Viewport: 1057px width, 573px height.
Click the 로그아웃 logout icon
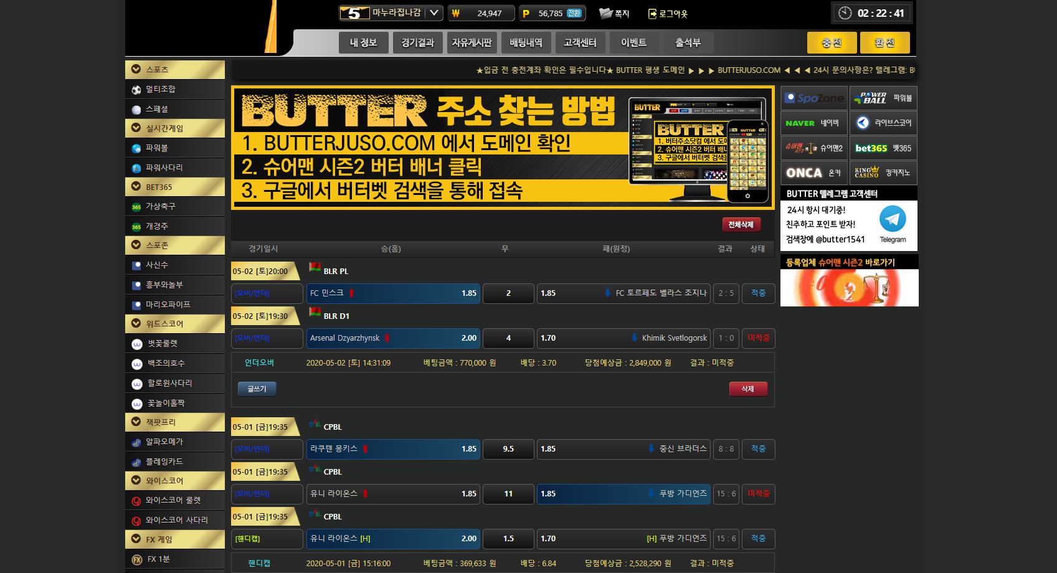652,14
